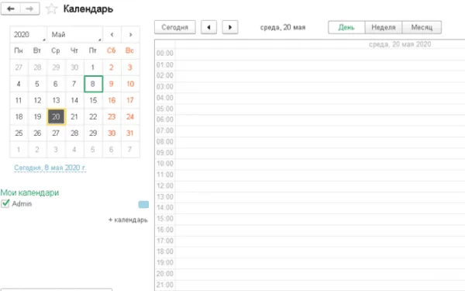The image size is (465, 291).
Task: Click the + календарь link
Action: click(128, 220)
